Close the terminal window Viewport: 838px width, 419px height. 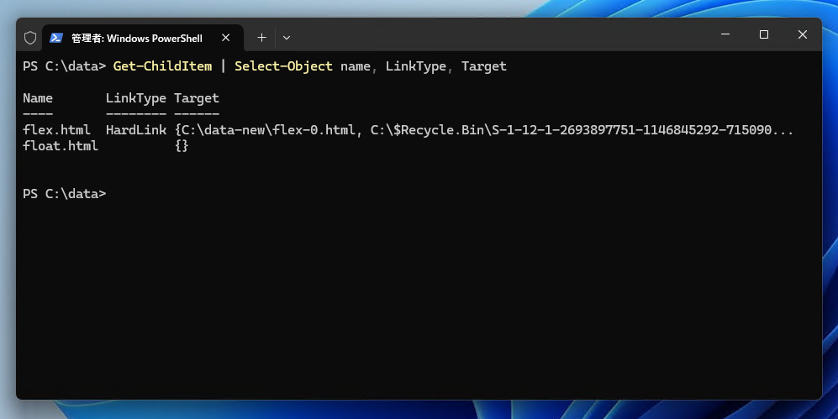click(x=802, y=34)
